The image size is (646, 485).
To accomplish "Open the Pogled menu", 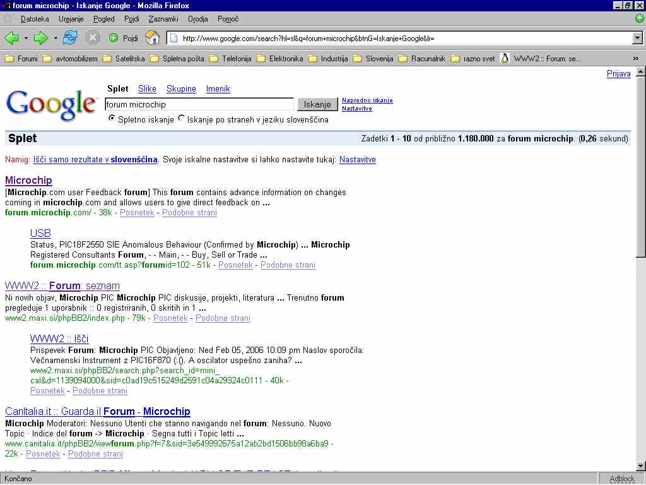I will click(104, 19).
